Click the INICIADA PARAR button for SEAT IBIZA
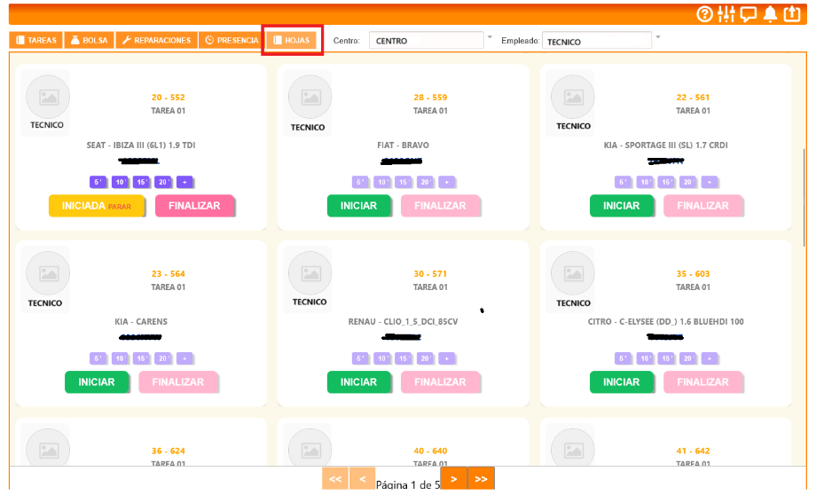 pyautogui.click(x=97, y=206)
